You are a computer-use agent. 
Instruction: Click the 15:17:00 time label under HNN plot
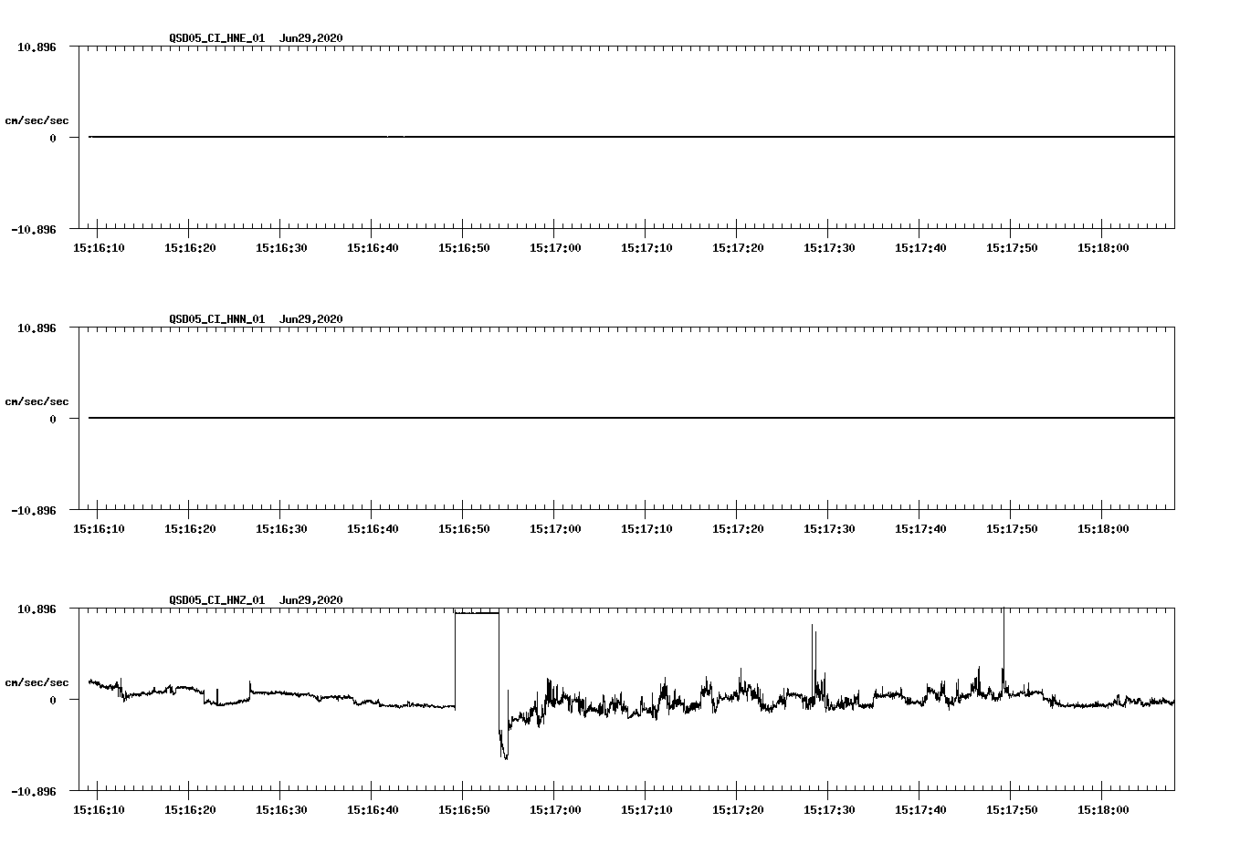tap(555, 529)
